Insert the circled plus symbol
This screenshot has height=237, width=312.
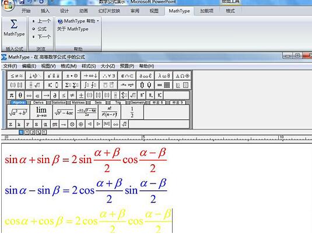[x=81, y=124]
